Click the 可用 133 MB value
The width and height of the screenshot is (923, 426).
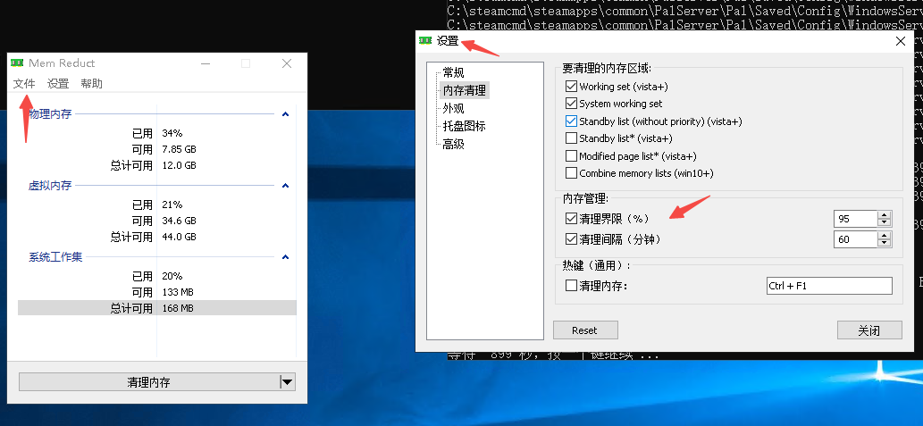[178, 292]
